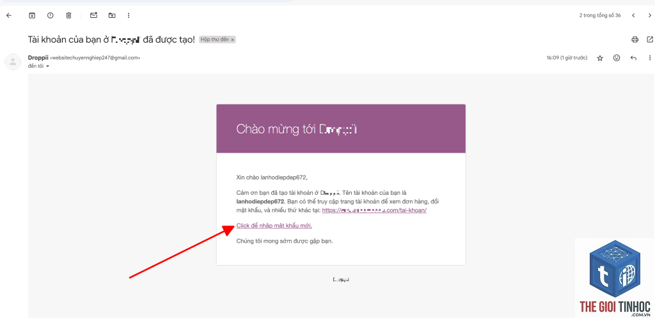Report this email as spam

pyautogui.click(x=51, y=15)
